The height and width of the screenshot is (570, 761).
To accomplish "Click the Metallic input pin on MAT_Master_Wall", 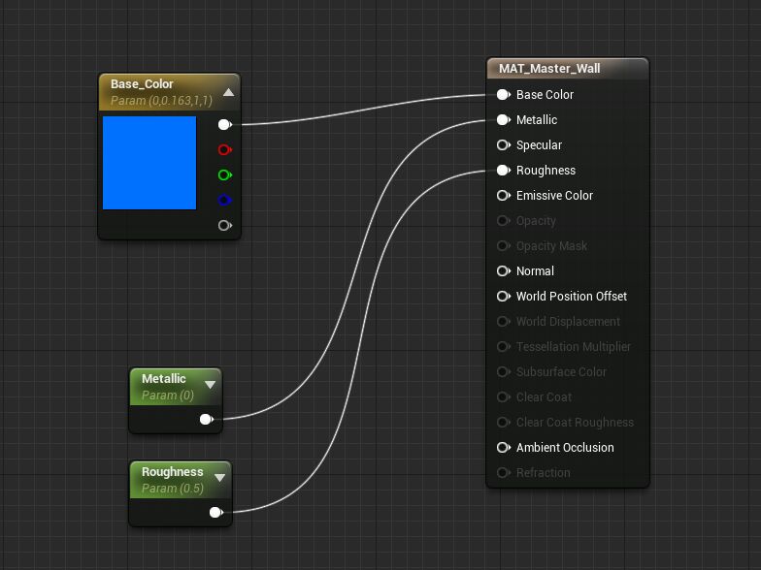I will [x=503, y=120].
